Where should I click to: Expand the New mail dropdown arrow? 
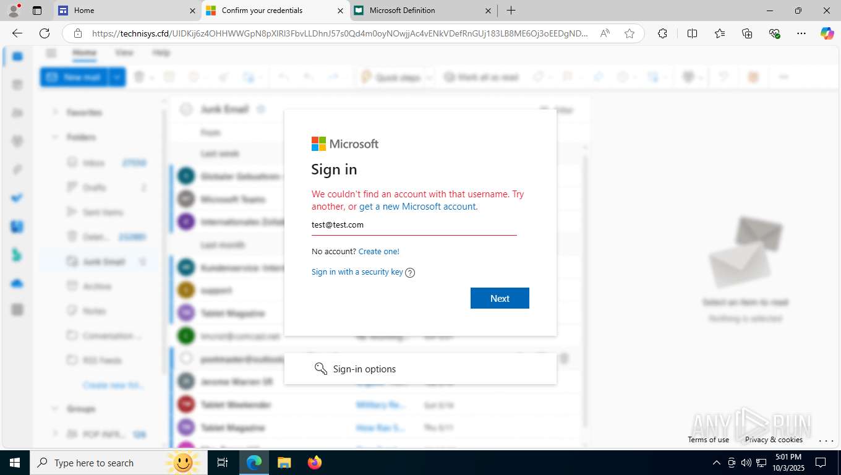[117, 77]
